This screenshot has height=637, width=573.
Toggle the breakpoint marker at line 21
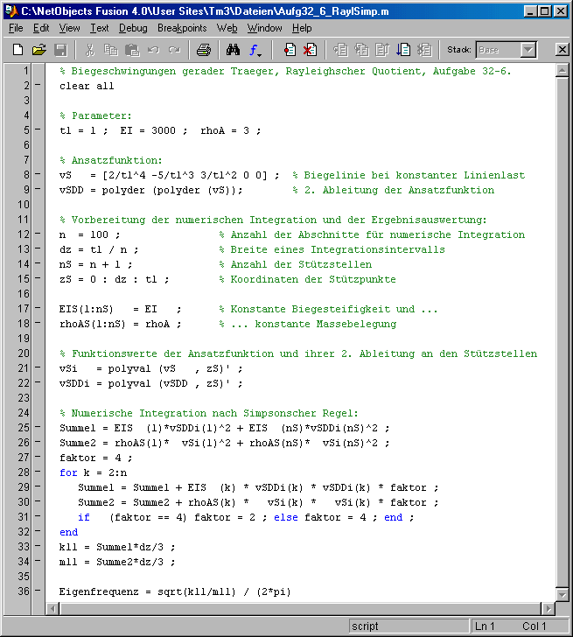pos(38,367)
